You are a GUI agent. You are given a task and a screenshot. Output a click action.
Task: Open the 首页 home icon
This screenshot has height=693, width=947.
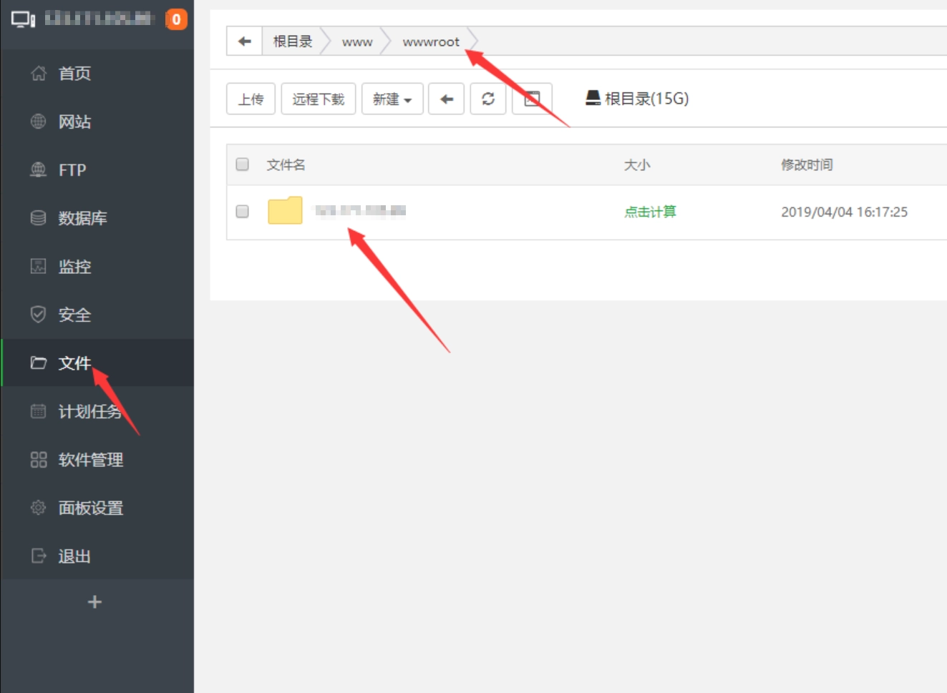point(39,73)
